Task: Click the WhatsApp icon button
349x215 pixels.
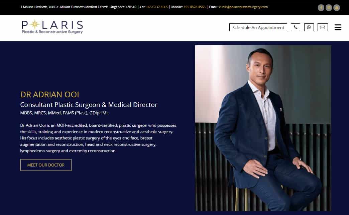Action: (x=309, y=27)
